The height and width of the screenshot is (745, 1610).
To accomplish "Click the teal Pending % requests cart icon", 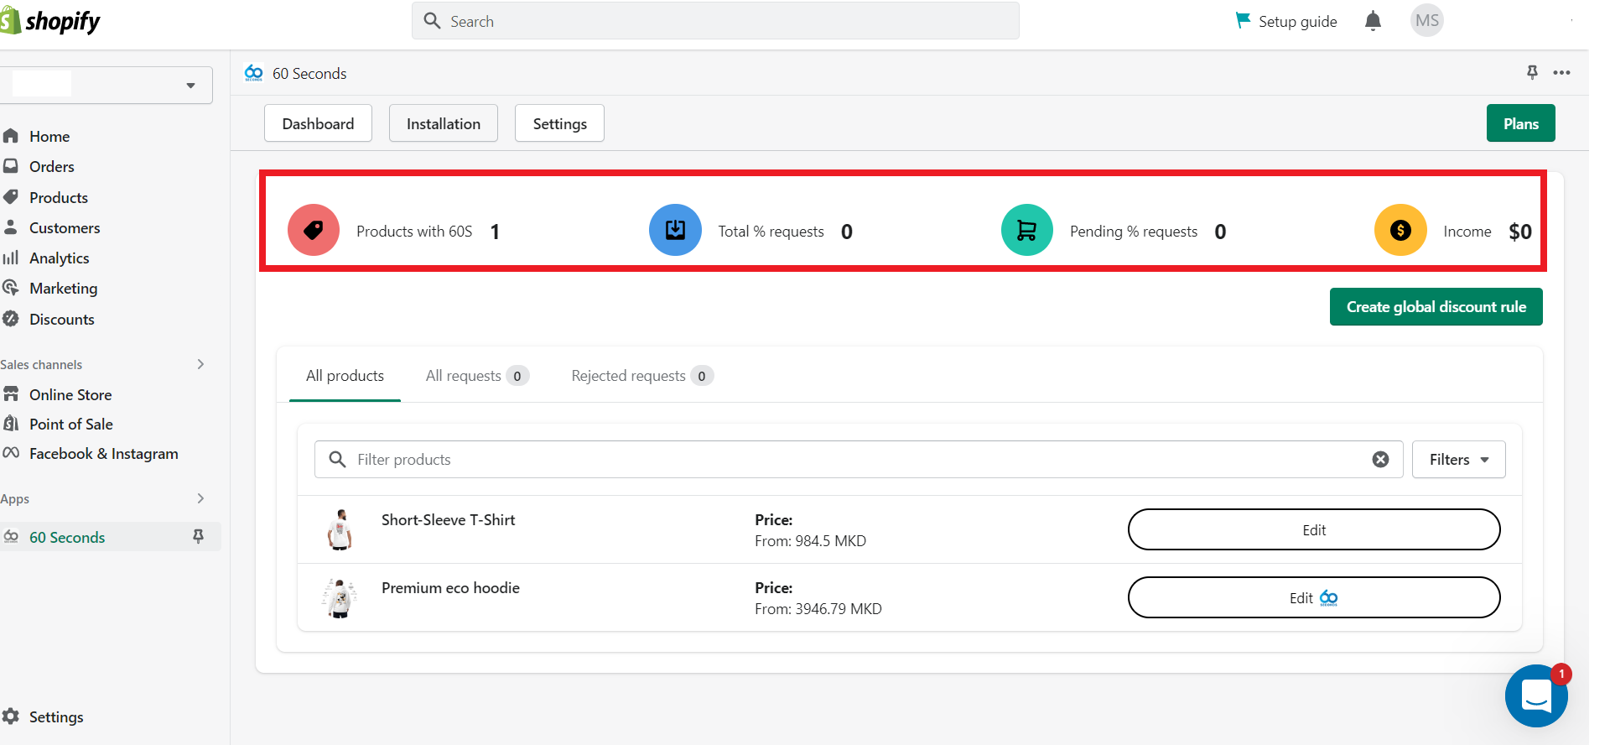I will tap(1027, 231).
